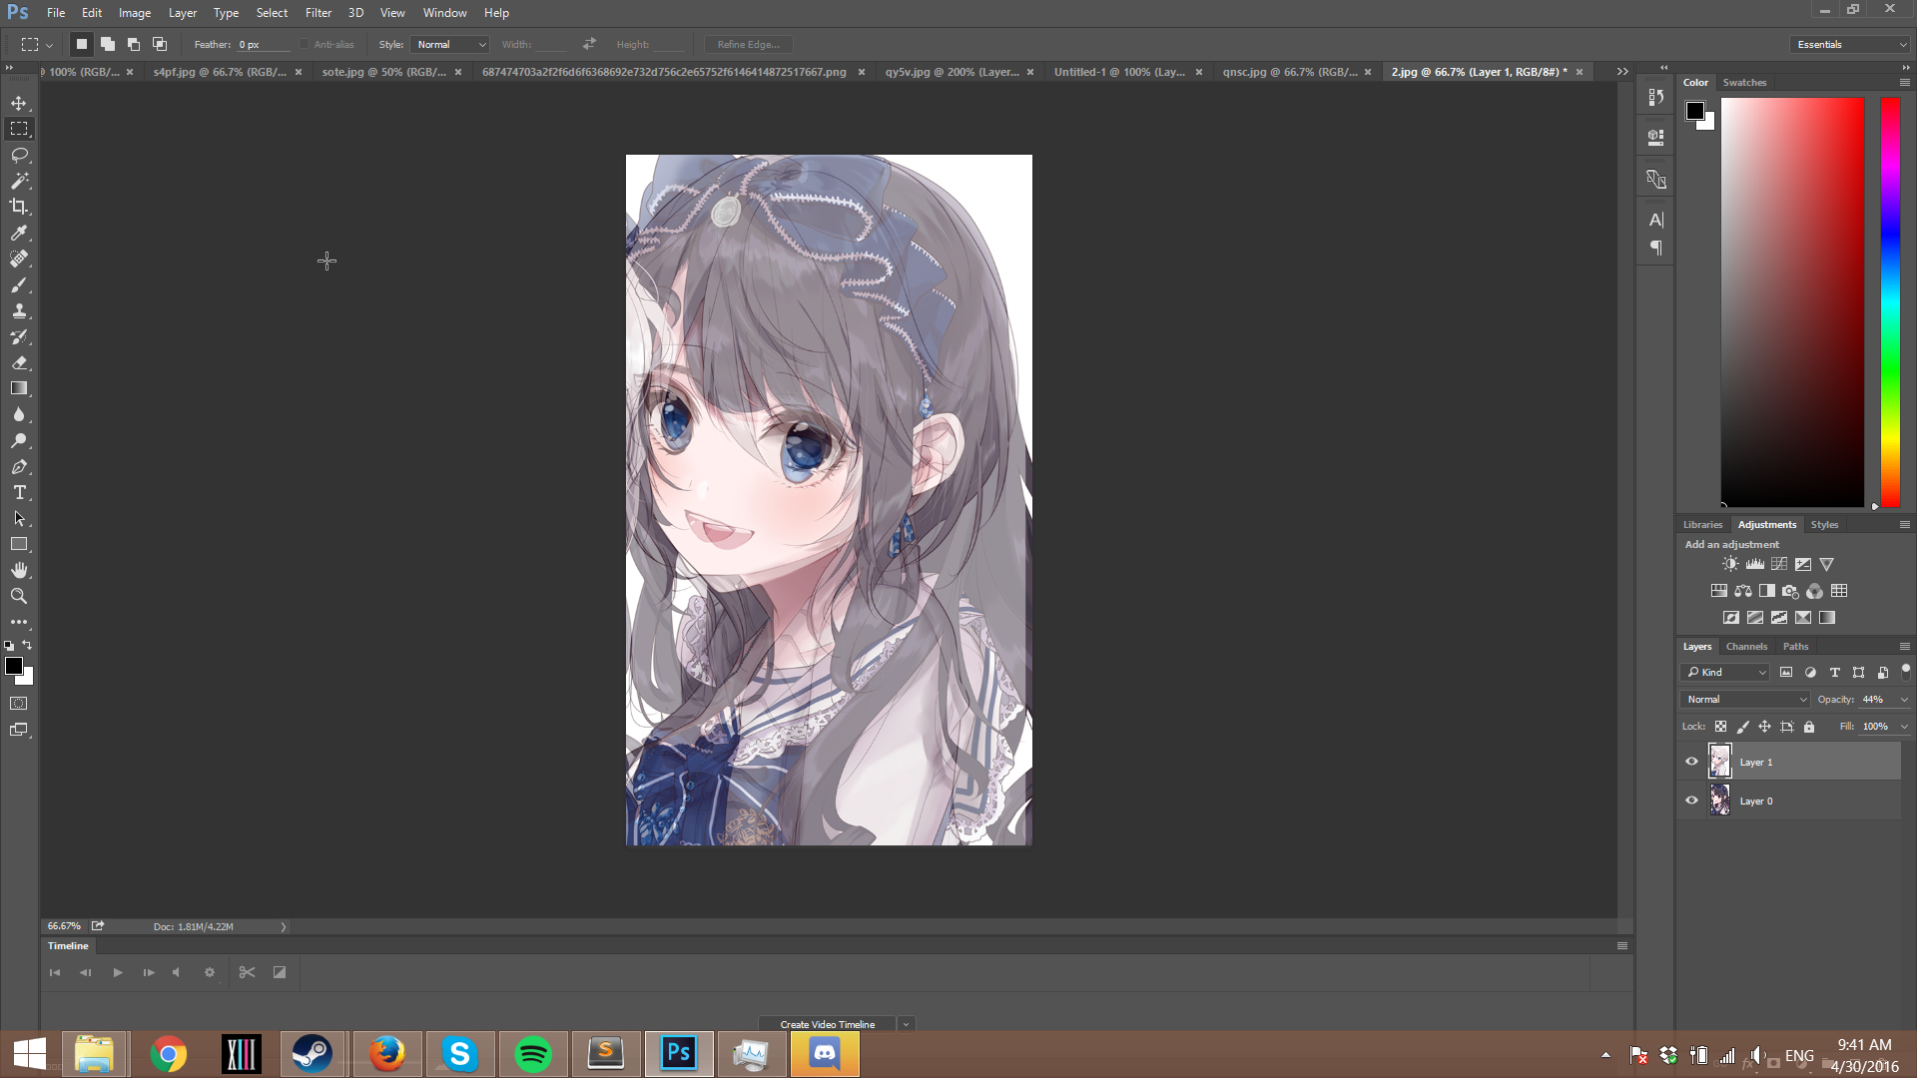Open the selection Style dropdown
Viewport: 1917px width, 1078px height.
click(450, 44)
